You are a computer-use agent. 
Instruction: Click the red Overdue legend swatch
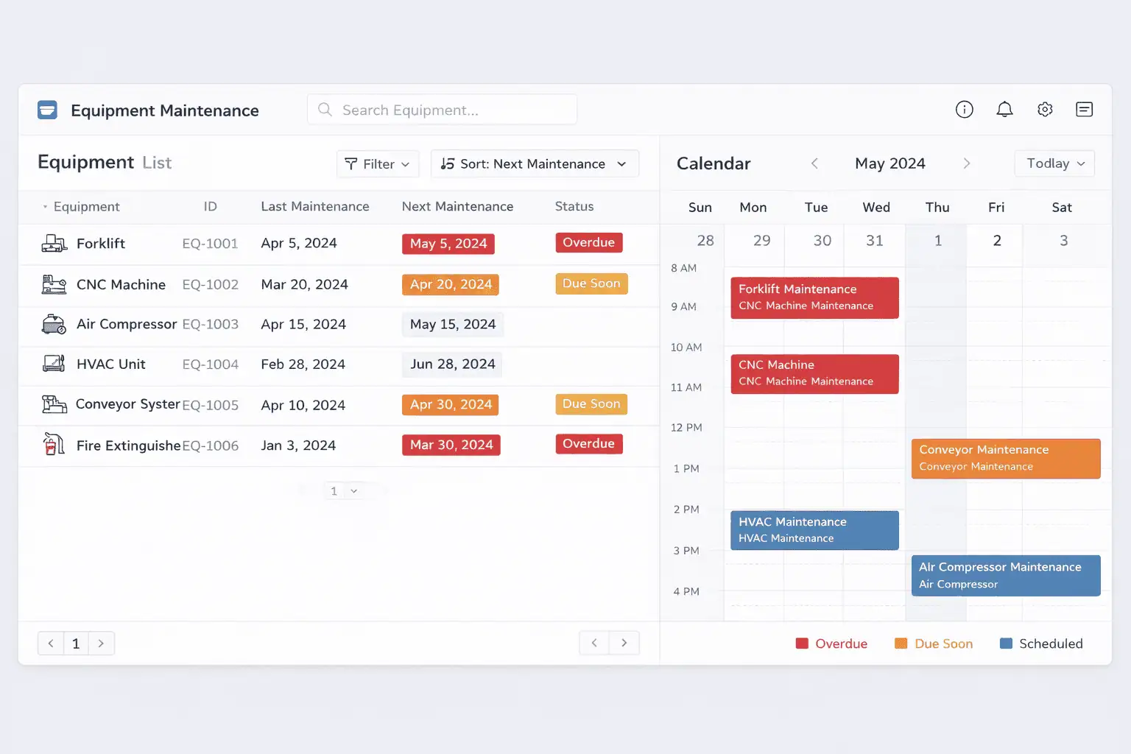click(802, 643)
